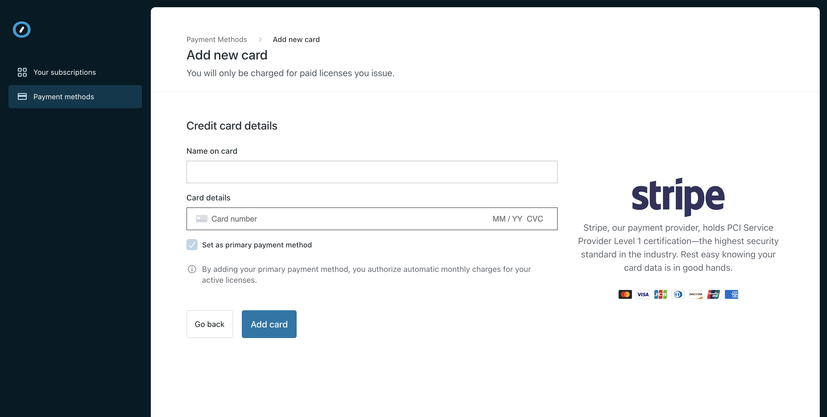The image size is (827, 417).
Task: Click the Add card button
Action: tap(269, 324)
